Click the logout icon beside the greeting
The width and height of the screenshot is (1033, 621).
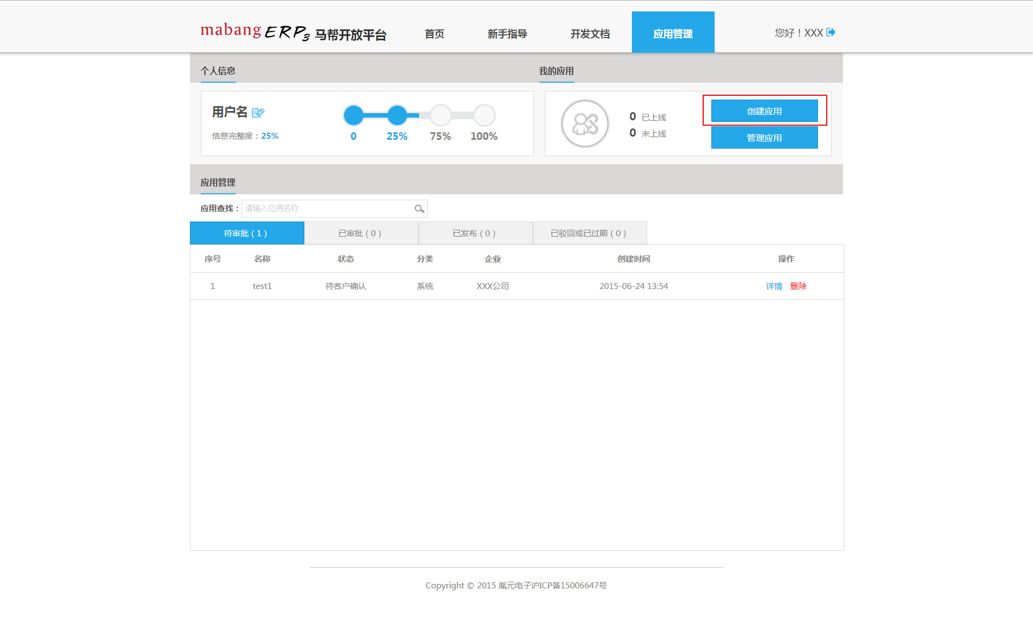pyautogui.click(x=831, y=33)
